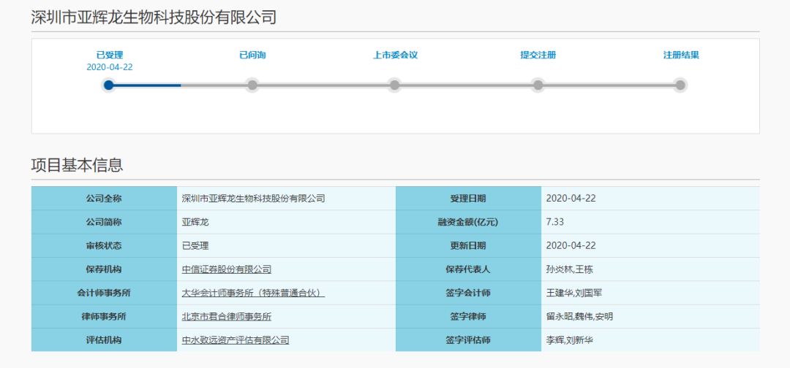790x368 pixels.
Task: Click the financing amount 7.33
Action: [555, 222]
